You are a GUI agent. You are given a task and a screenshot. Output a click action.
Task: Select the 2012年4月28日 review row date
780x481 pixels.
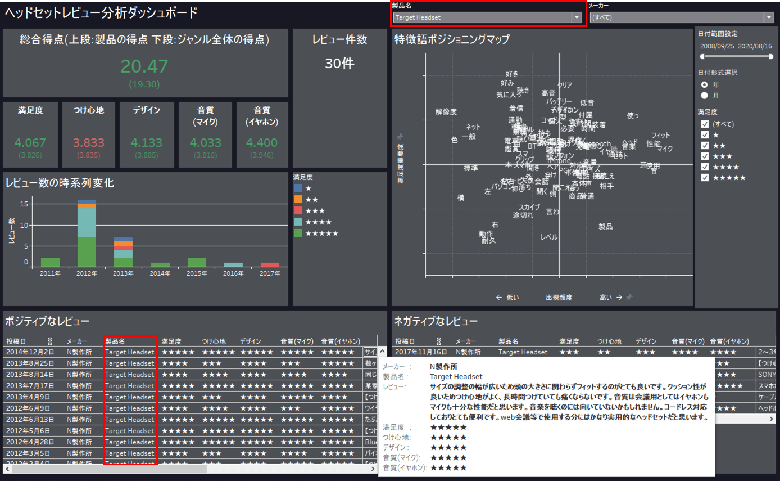(x=30, y=442)
